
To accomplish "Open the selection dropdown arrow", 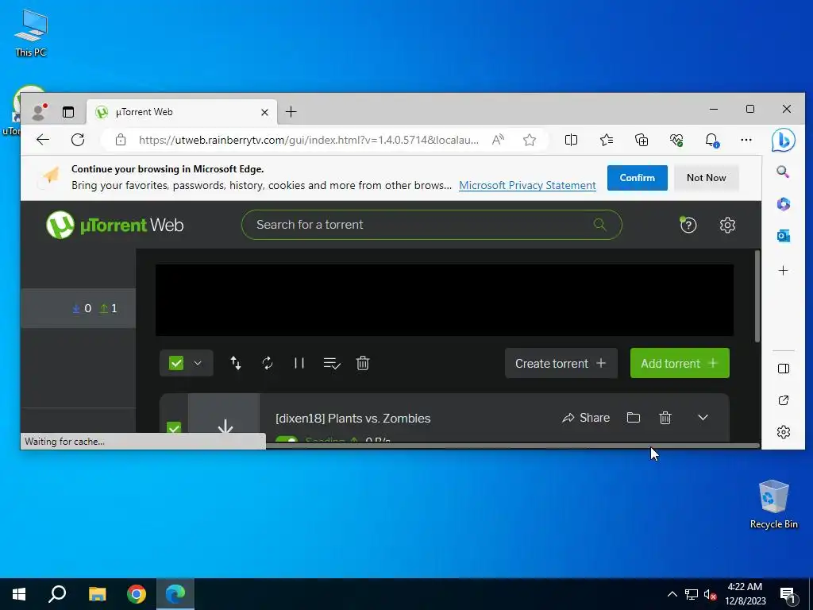I will pos(198,363).
